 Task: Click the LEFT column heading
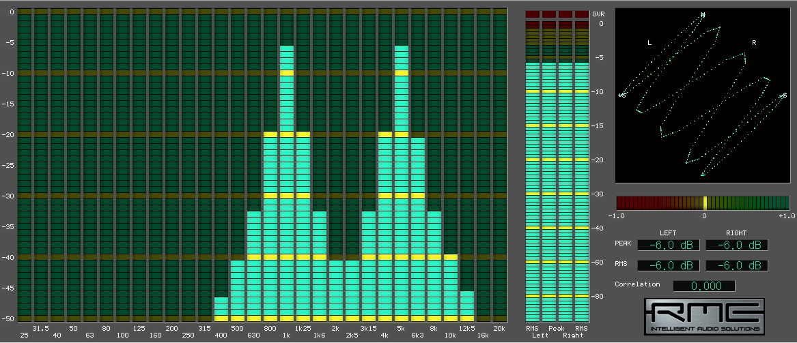[668, 233]
